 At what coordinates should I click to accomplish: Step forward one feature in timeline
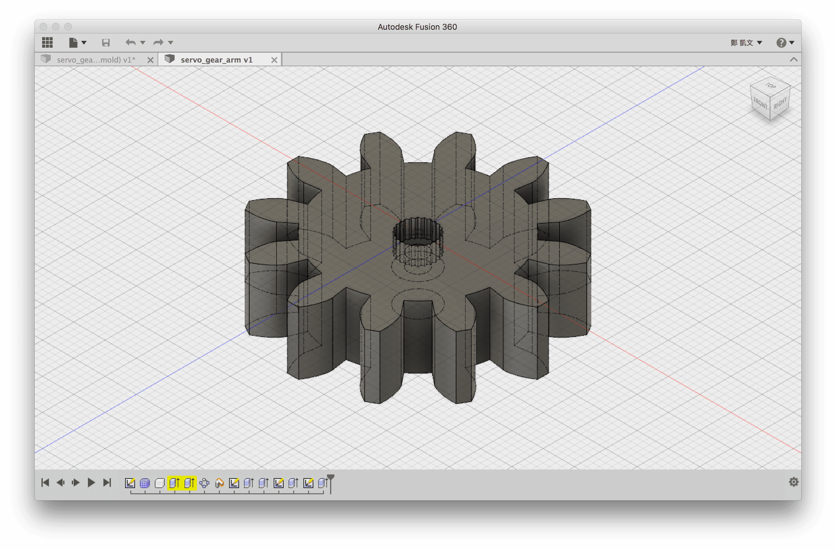[76, 482]
